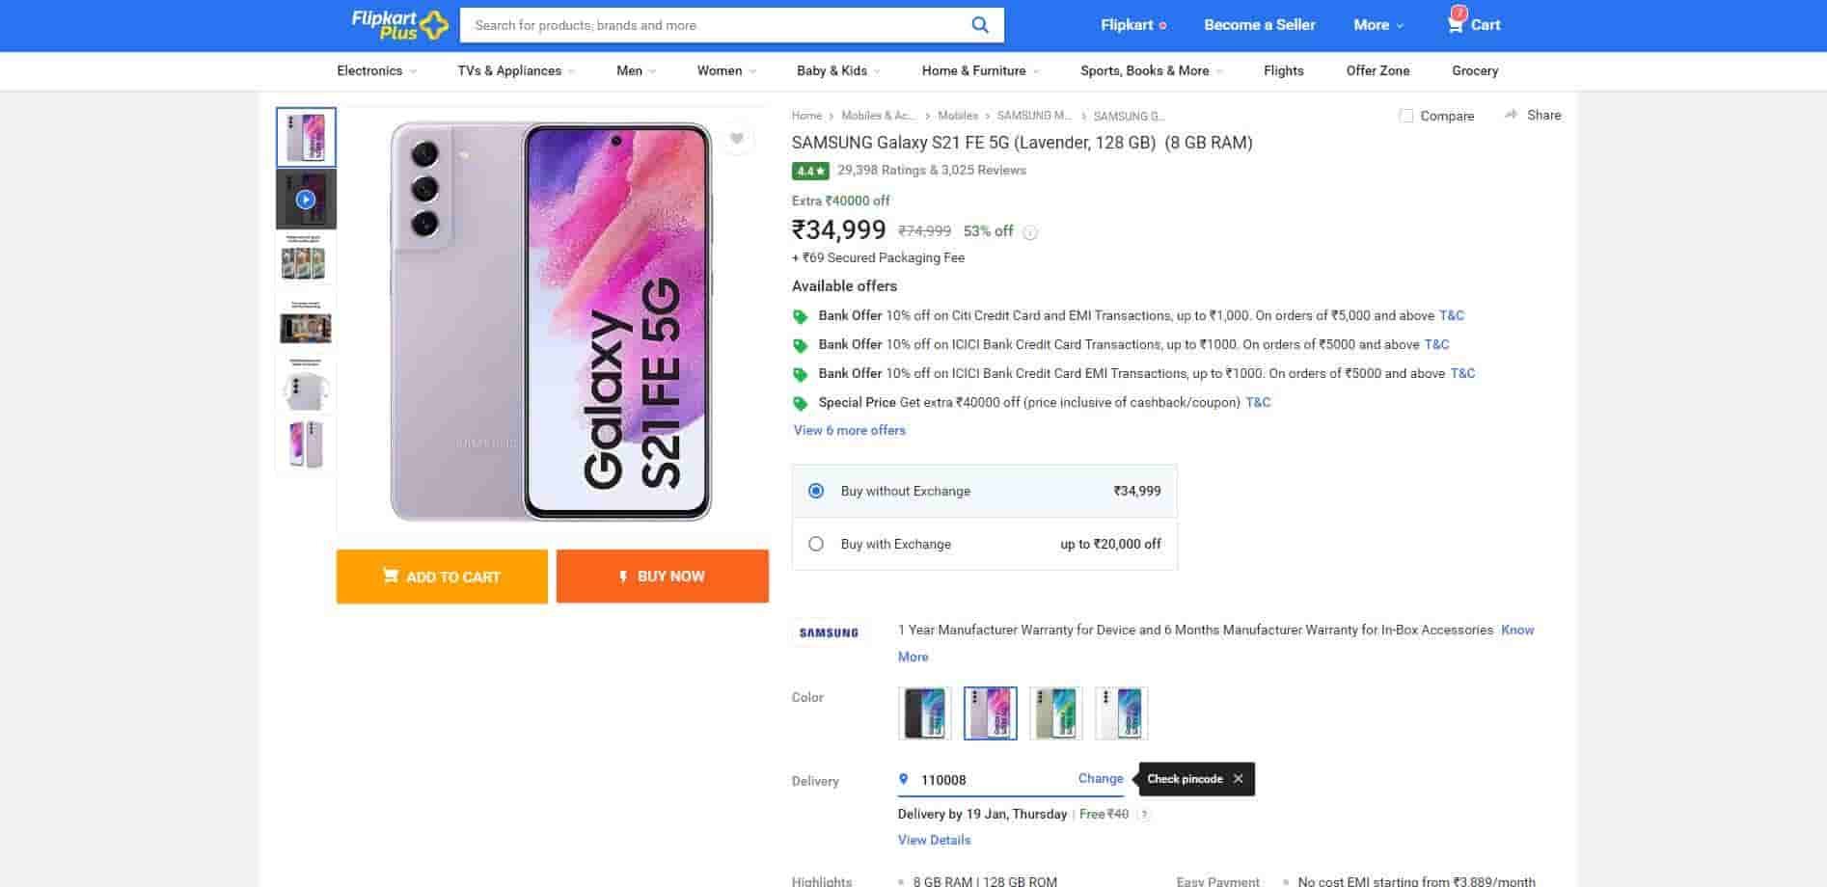Go to the Grocery section
This screenshot has width=1827, height=887.
(1474, 71)
